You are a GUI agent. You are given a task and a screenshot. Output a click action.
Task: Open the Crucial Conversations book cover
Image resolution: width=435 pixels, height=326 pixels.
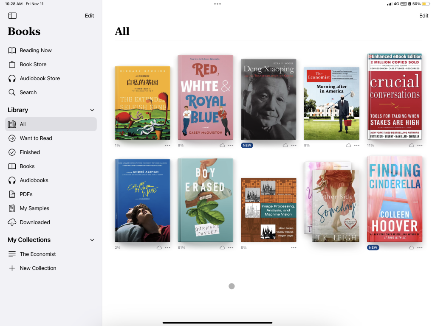pyautogui.click(x=395, y=97)
